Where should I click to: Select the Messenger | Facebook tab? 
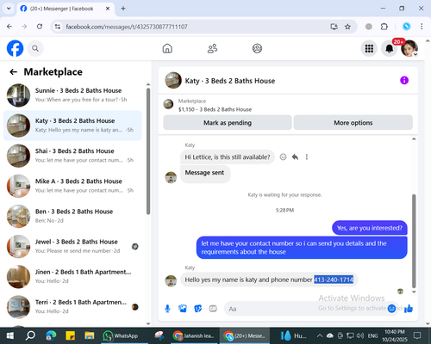click(66, 9)
